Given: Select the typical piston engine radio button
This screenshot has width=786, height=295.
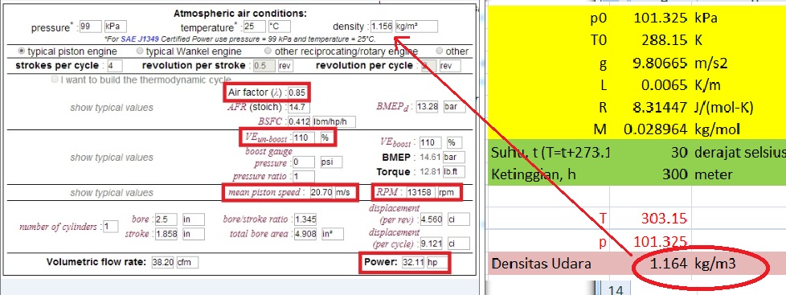Looking at the screenshot, I should [21, 51].
